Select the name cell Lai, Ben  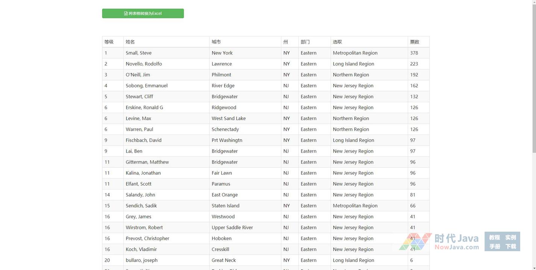pyautogui.click(x=166, y=151)
